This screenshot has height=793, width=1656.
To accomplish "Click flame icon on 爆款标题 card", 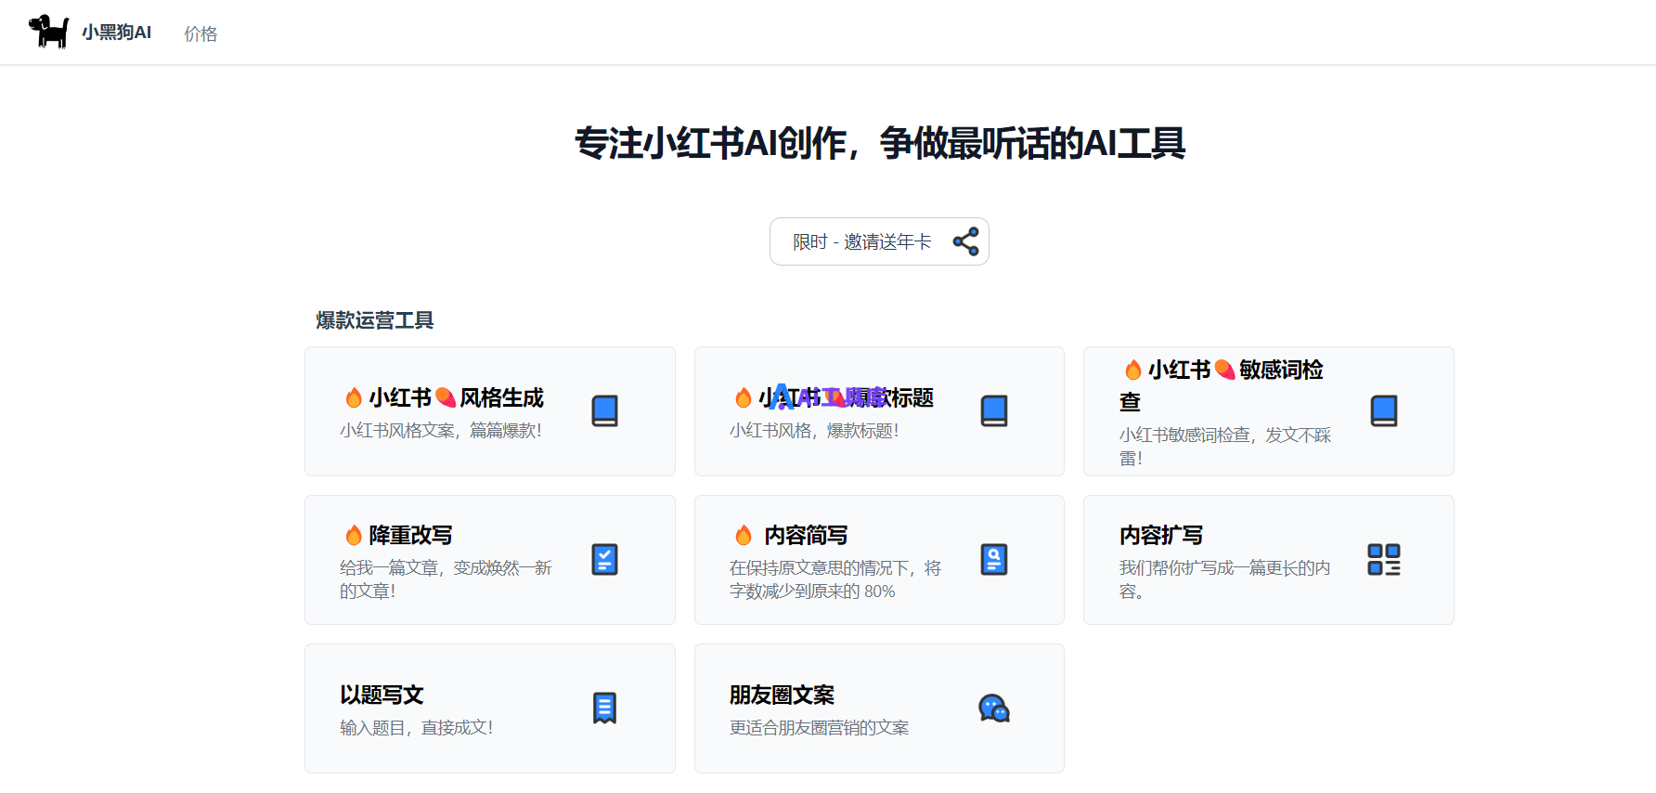I will [744, 398].
